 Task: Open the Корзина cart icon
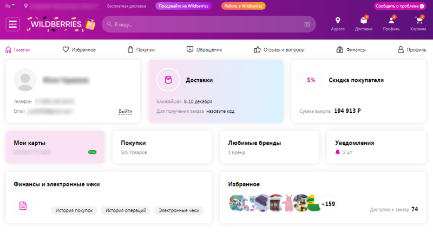pyautogui.click(x=418, y=20)
